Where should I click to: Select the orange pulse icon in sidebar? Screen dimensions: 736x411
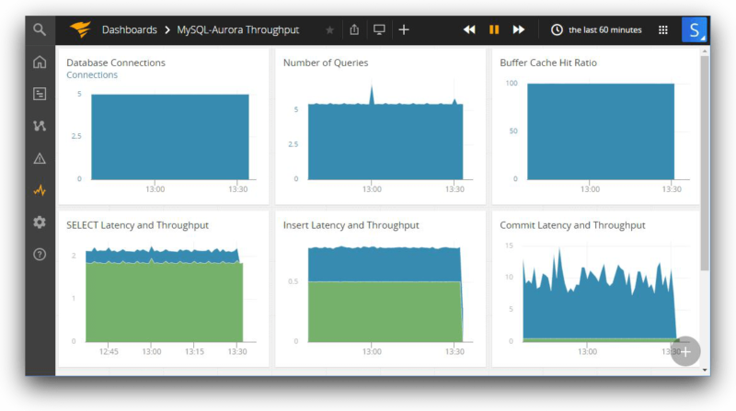(x=40, y=191)
